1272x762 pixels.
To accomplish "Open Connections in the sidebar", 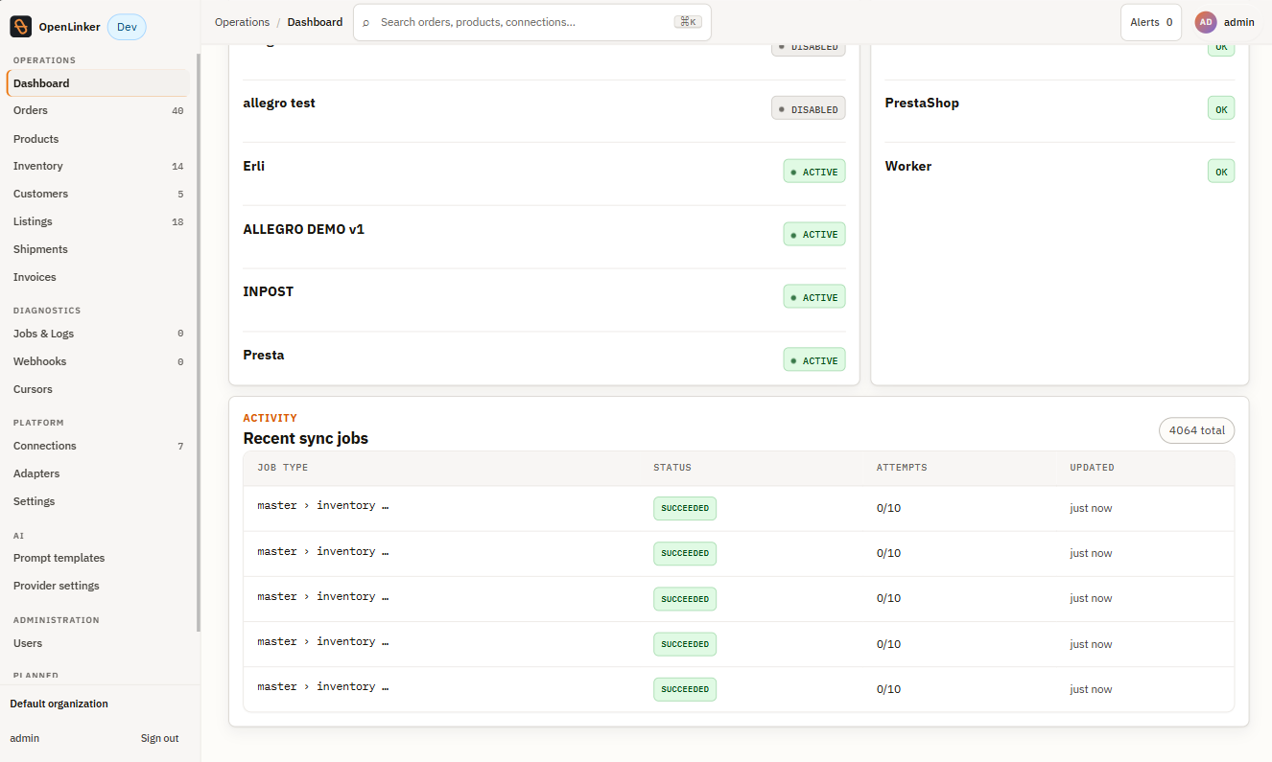I will click(98, 446).
